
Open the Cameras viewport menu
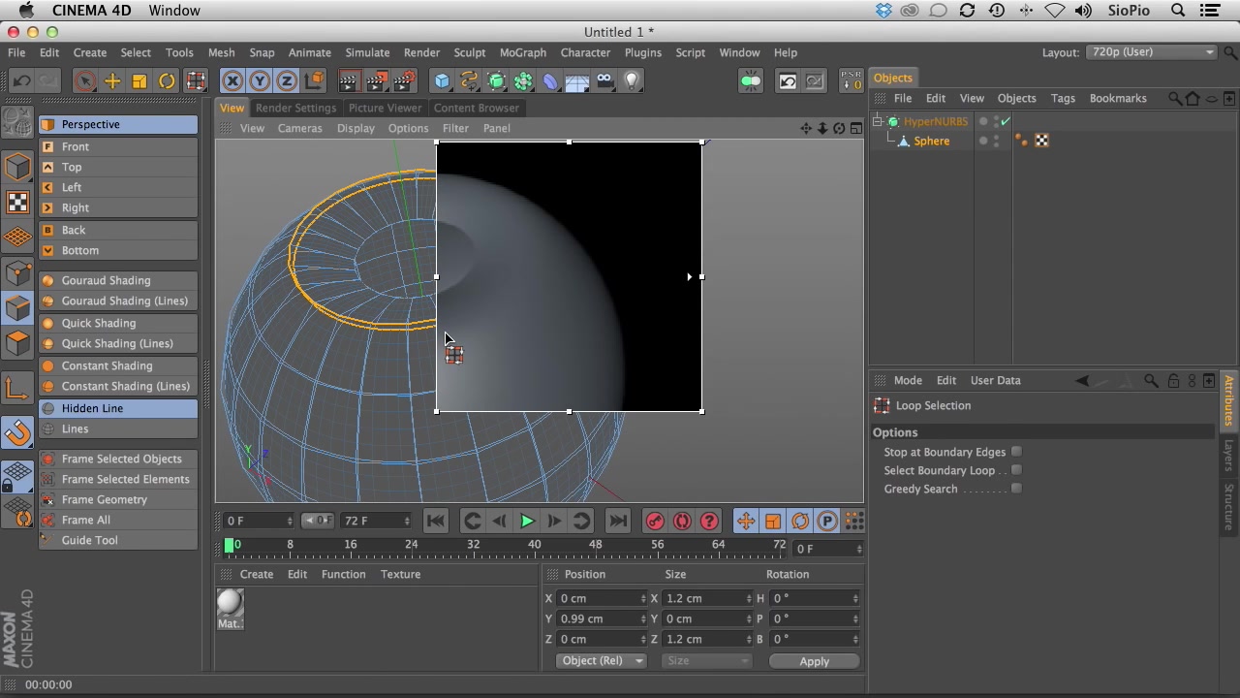[x=299, y=128]
